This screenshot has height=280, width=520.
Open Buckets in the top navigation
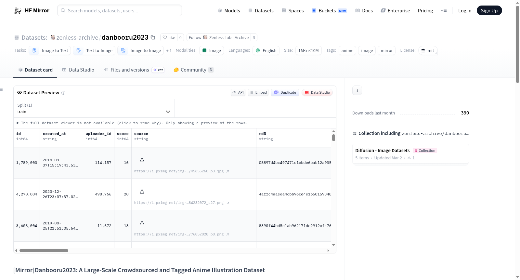click(329, 11)
